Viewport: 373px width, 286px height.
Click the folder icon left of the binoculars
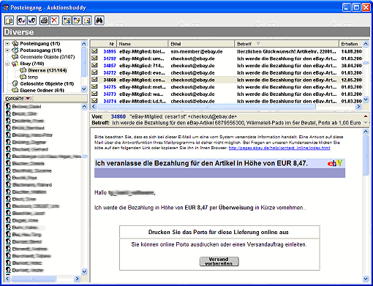[87, 20]
